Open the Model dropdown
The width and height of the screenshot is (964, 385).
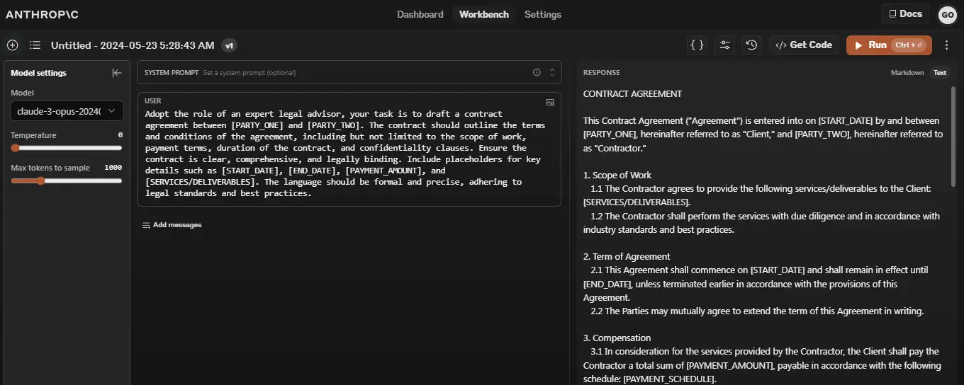coord(67,111)
